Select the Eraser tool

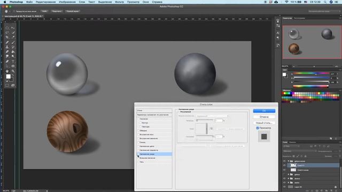[x=7, y=52]
